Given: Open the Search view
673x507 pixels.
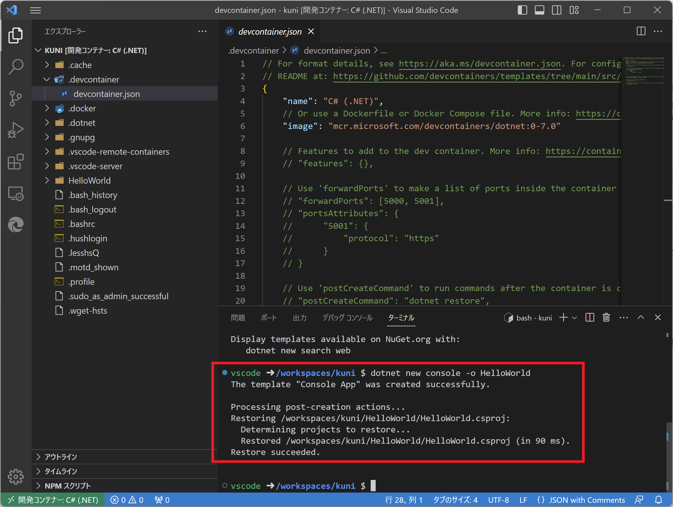Looking at the screenshot, I should (x=16, y=67).
